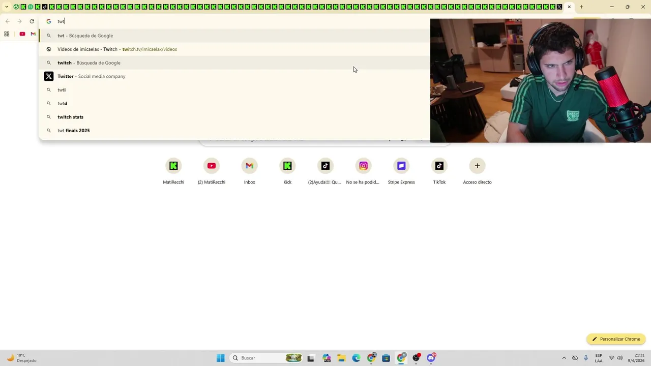
Task: Open the Windows Start menu
Action: [220, 358]
